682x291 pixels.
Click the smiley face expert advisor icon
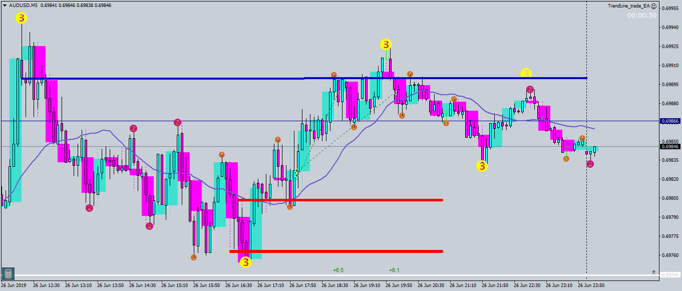tap(654, 6)
